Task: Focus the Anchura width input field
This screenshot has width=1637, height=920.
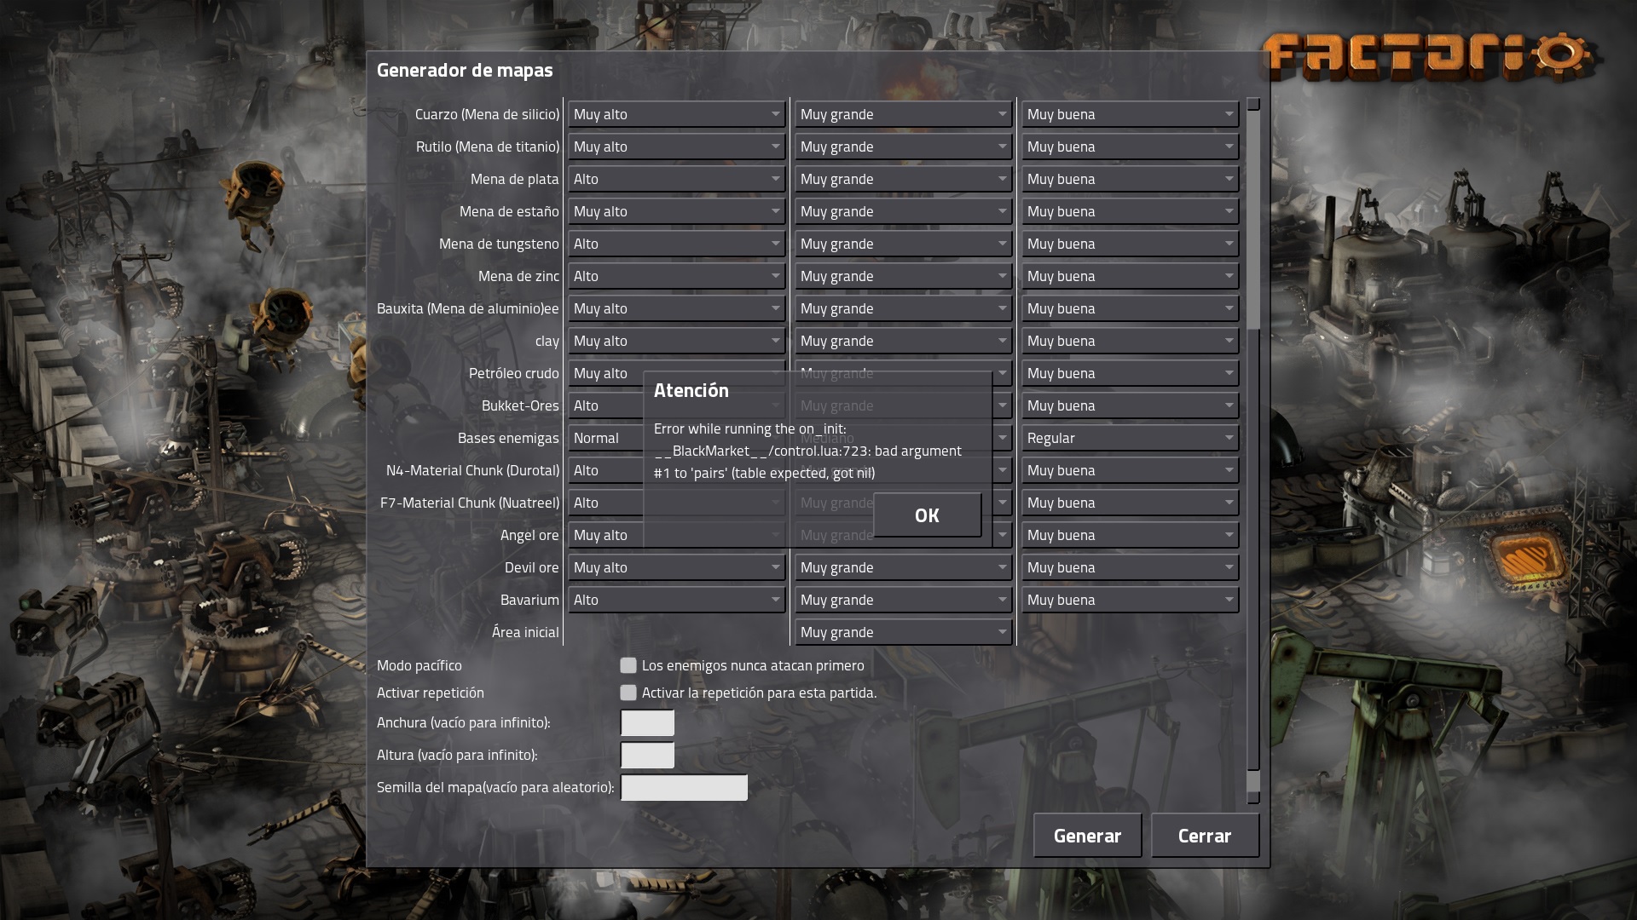Action: coord(647,722)
